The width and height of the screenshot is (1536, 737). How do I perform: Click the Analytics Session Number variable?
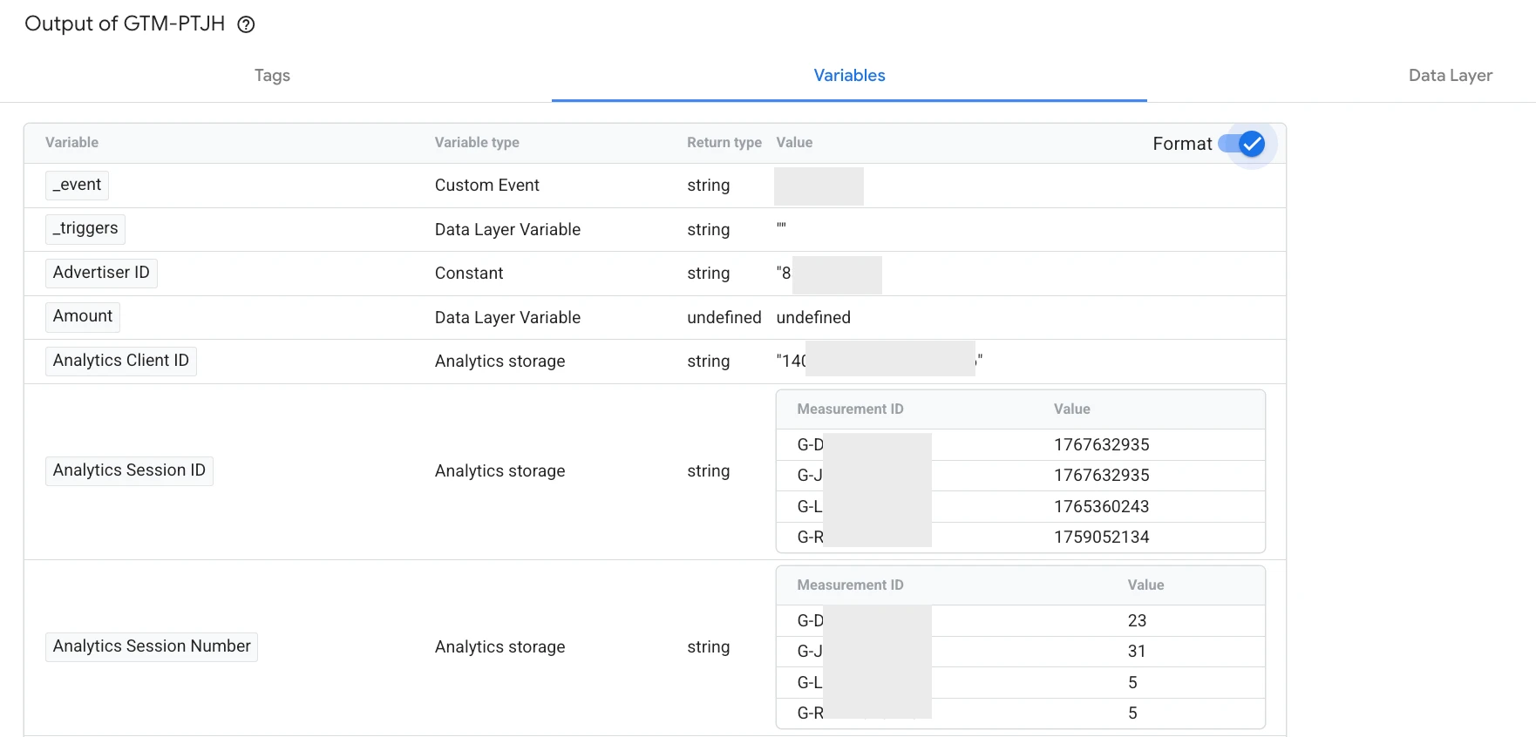[x=152, y=646]
